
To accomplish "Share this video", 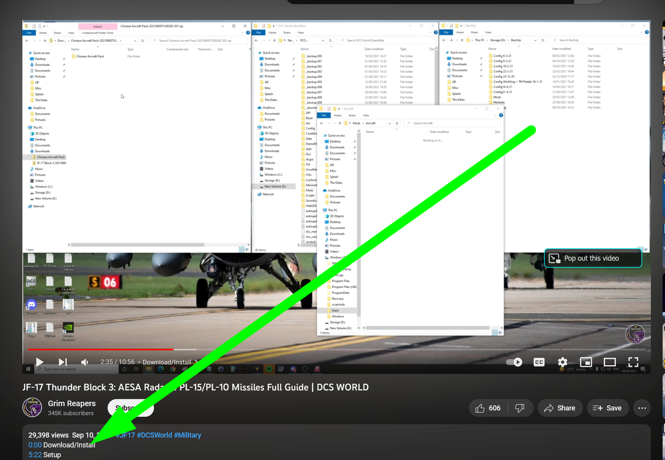I will click(x=560, y=408).
